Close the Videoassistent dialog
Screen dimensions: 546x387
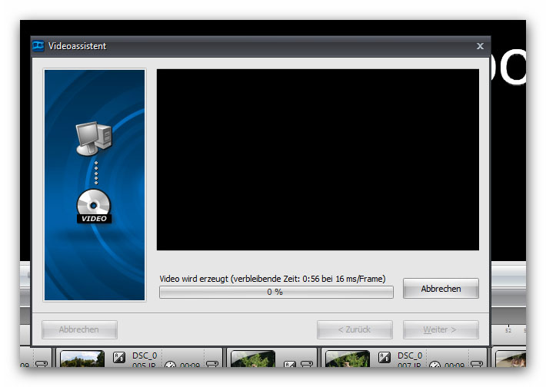(480, 46)
